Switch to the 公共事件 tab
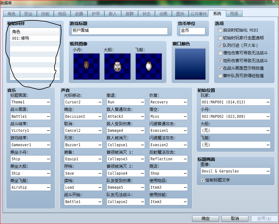 [x=199, y=14]
